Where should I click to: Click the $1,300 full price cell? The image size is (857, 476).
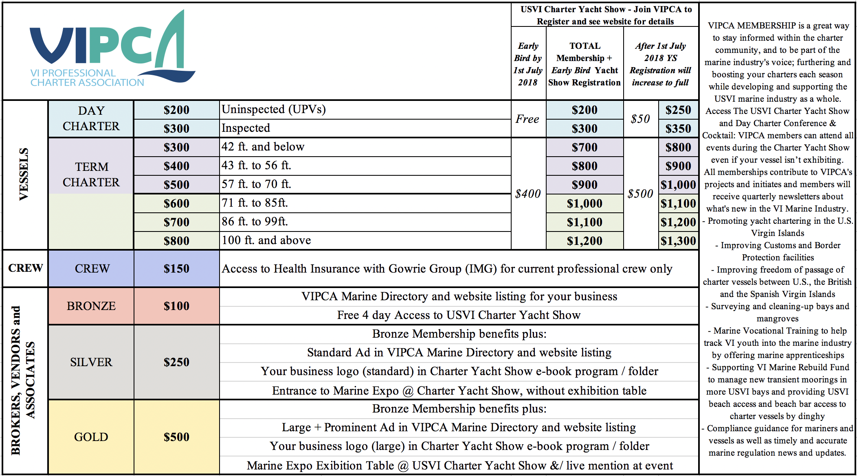coord(678,240)
